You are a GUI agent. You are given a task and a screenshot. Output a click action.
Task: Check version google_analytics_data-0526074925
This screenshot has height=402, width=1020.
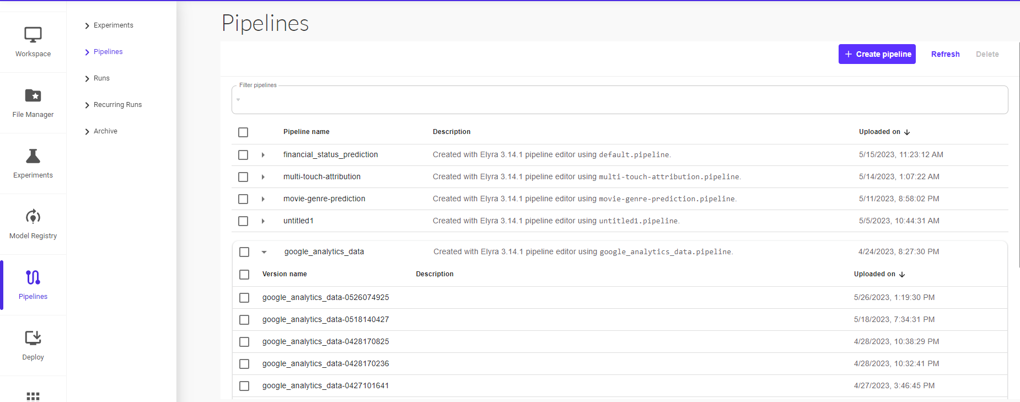pyautogui.click(x=244, y=298)
